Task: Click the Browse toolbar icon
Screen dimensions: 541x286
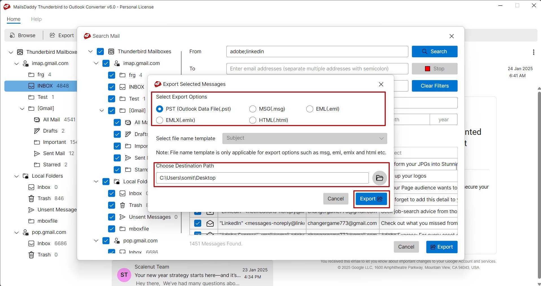Action: tap(12, 35)
